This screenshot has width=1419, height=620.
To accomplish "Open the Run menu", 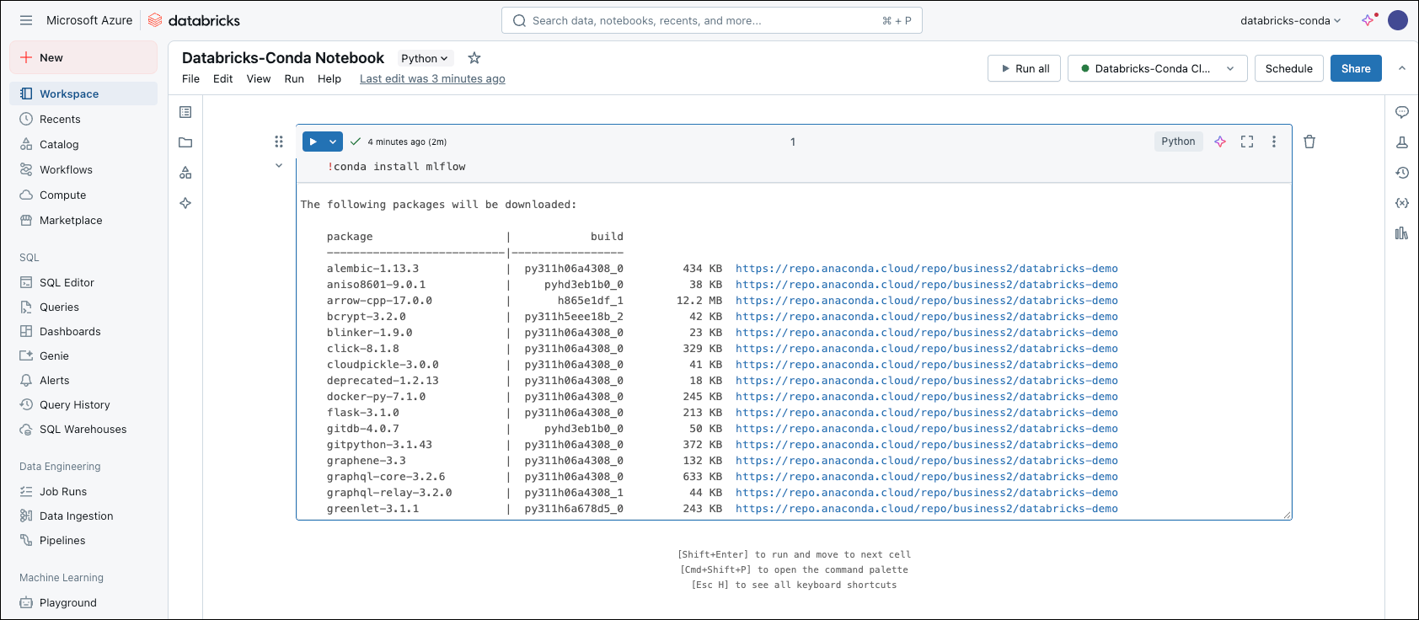I will click(294, 78).
